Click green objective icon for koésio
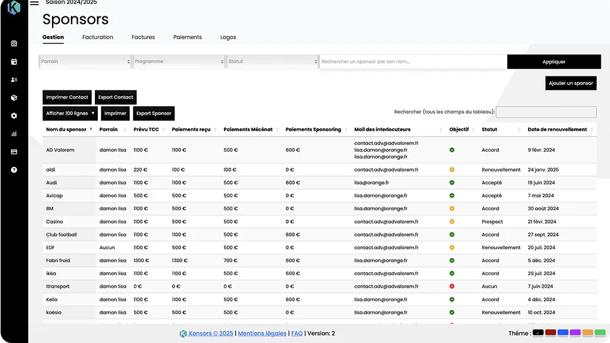The image size is (610, 343). (x=452, y=312)
